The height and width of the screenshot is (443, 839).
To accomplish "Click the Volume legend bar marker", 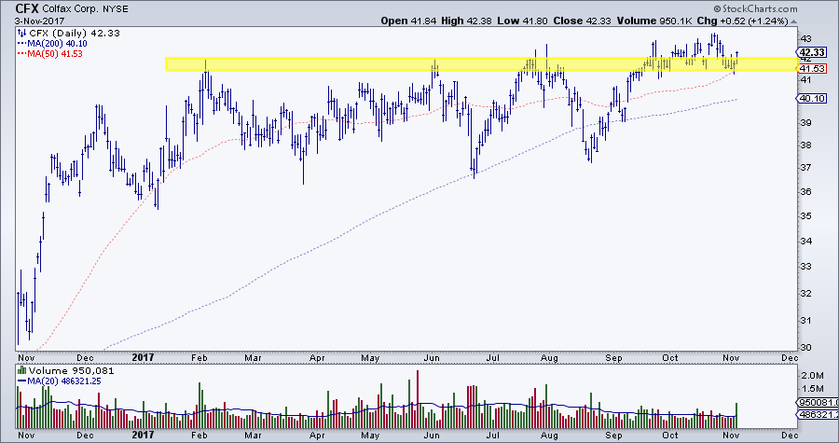I will click(21, 370).
